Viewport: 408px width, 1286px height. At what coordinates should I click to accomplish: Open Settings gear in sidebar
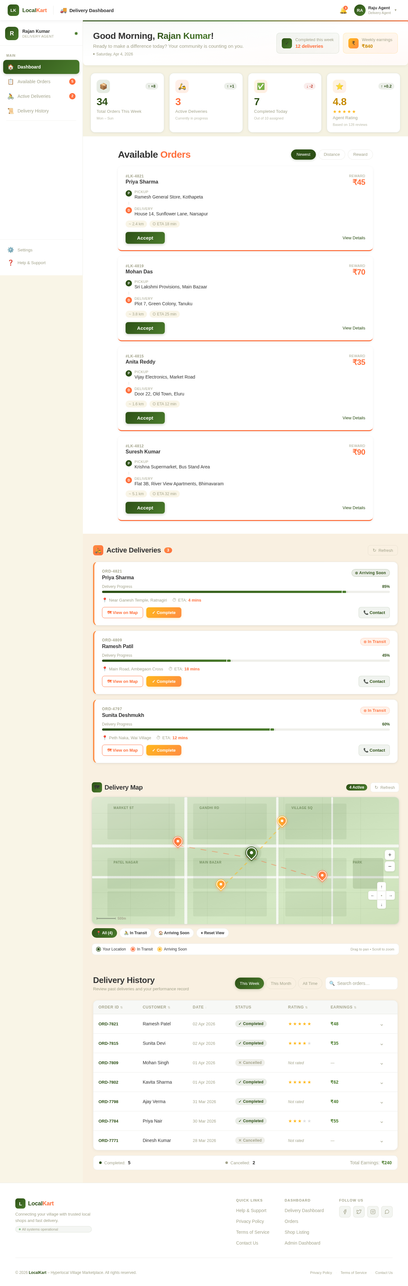point(11,250)
